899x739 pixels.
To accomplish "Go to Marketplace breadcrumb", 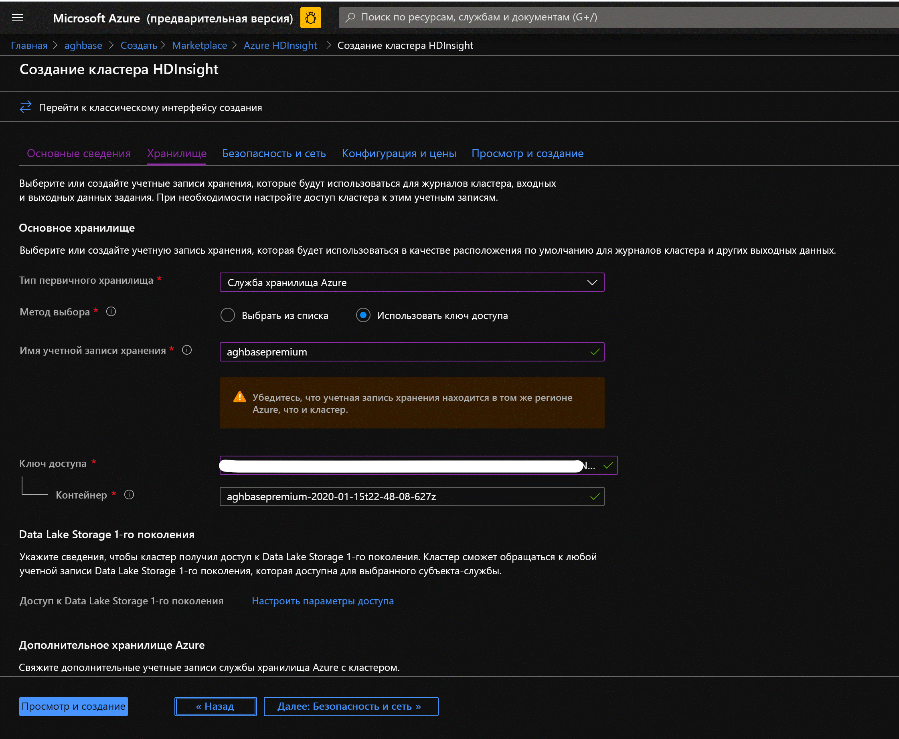I will point(199,46).
